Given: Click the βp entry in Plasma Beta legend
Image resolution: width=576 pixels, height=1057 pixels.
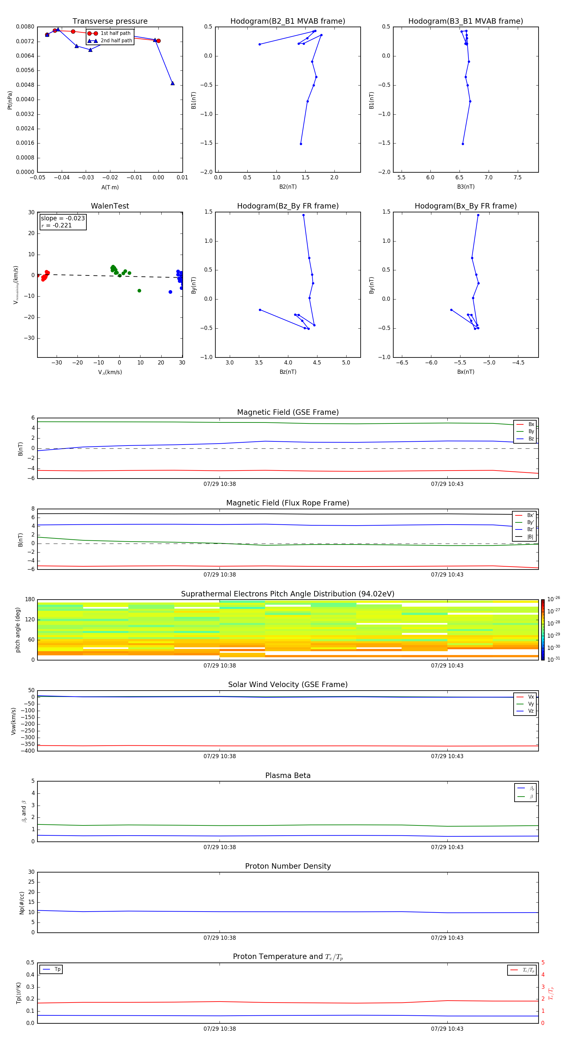Looking at the screenshot, I should (525, 789).
